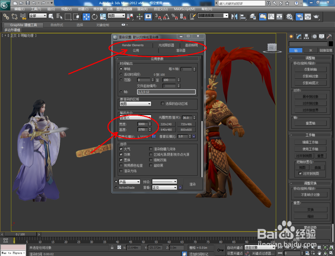Click the Render Production teapot icon
The image size is (335, 256).
click(317, 16)
